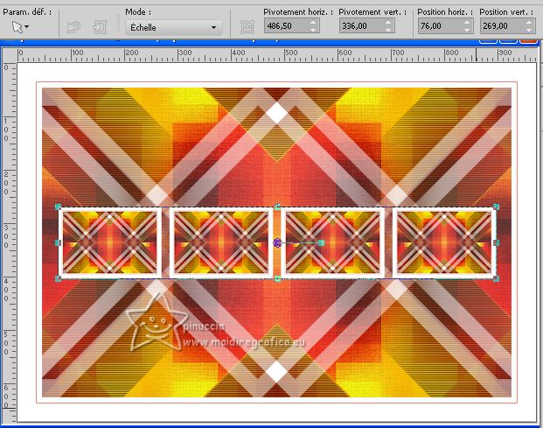Increase Position horiz. with the up arrow

click(x=467, y=23)
